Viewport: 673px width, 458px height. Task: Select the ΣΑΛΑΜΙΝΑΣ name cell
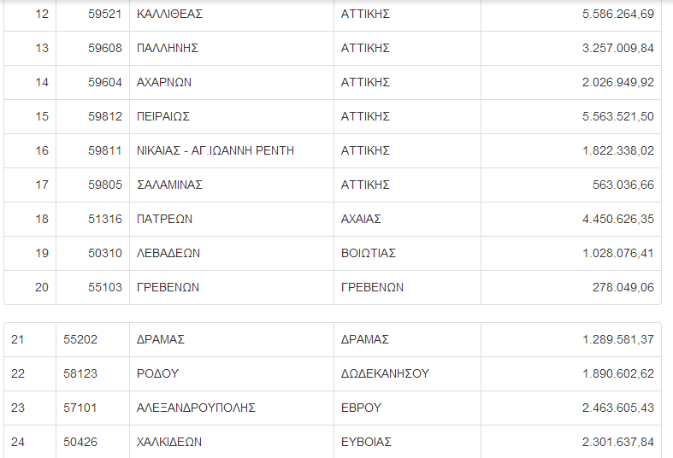click(170, 185)
